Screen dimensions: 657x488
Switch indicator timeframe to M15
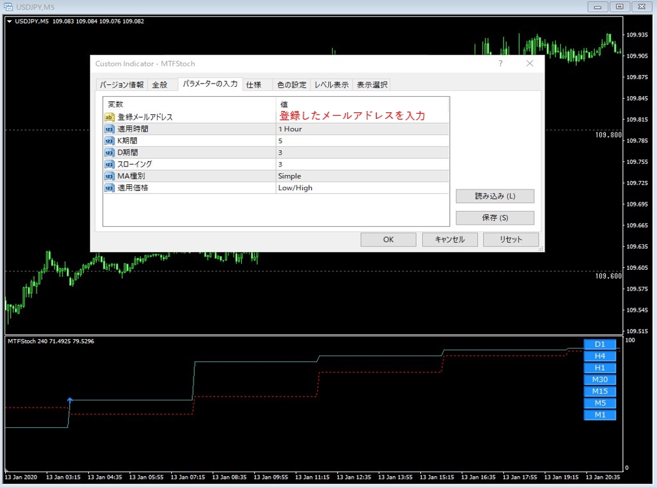(x=599, y=391)
